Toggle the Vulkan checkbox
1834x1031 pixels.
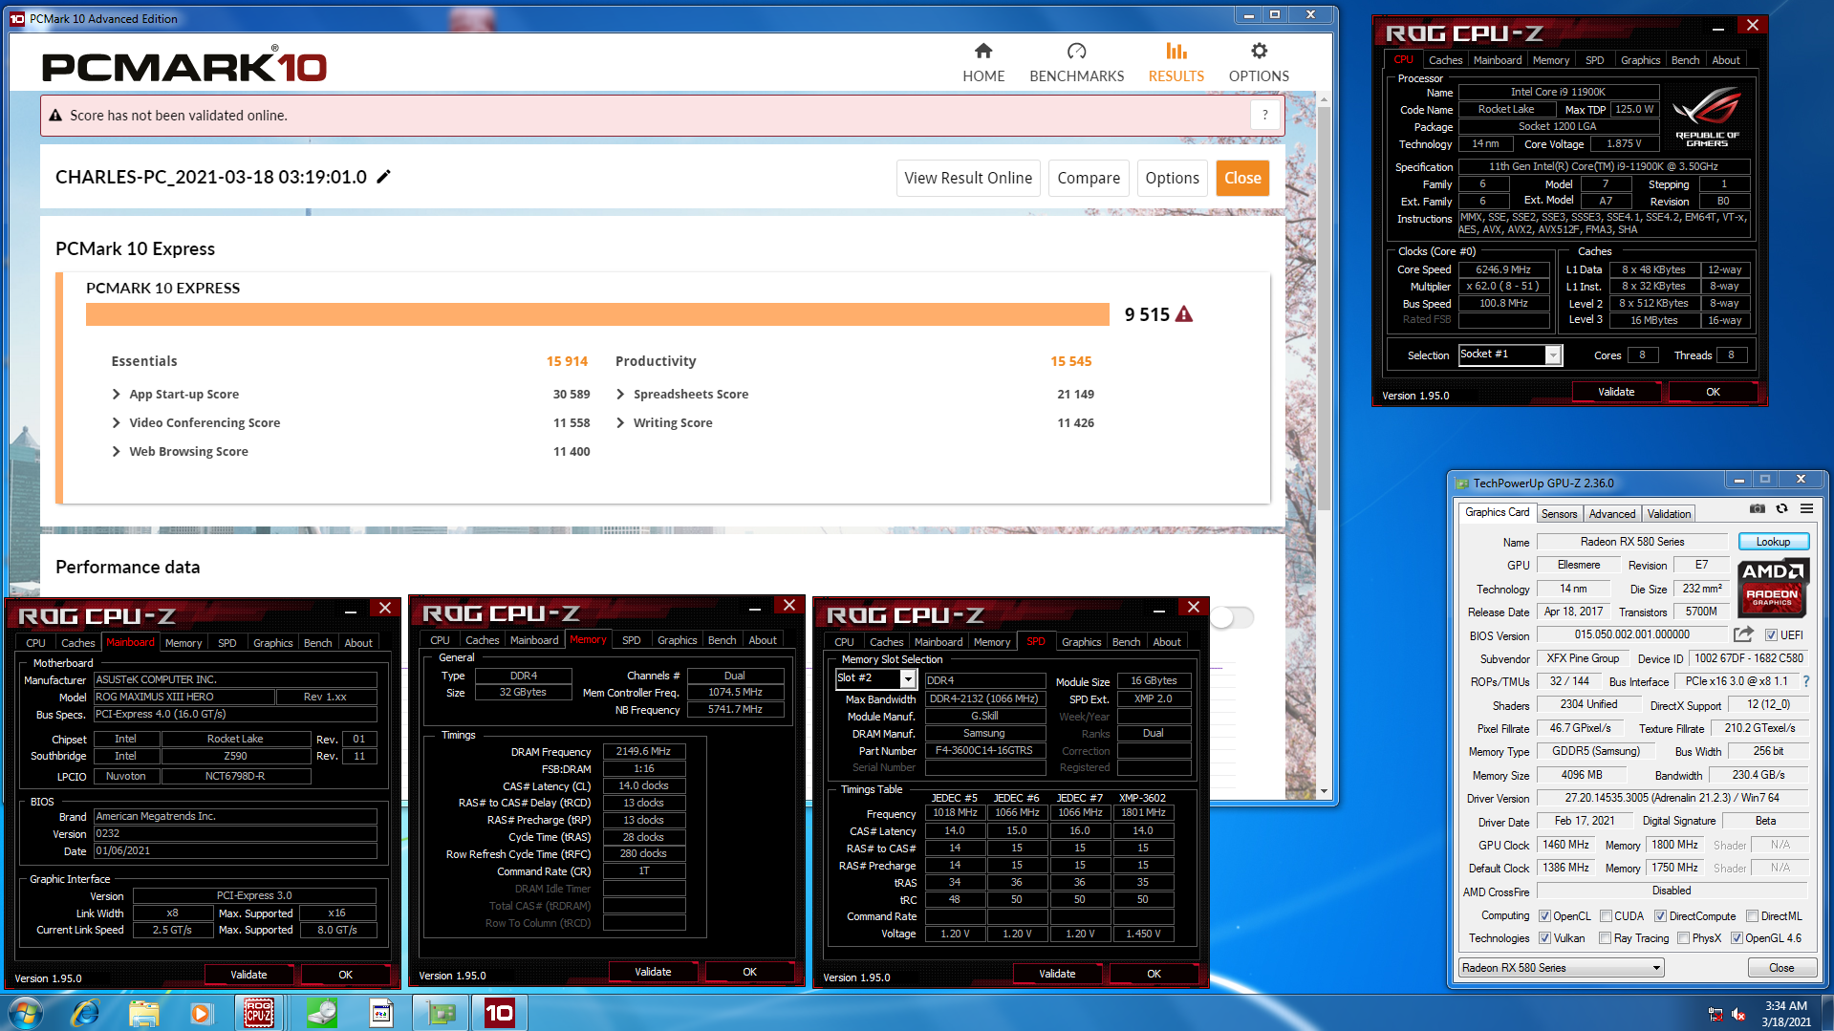point(1544,938)
